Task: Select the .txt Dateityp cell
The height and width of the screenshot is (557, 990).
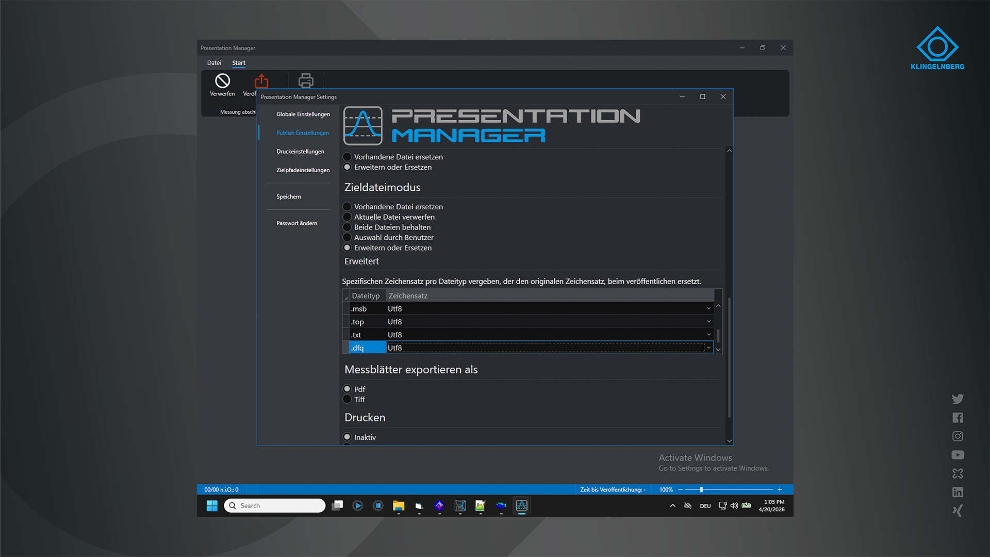Action: coord(368,335)
